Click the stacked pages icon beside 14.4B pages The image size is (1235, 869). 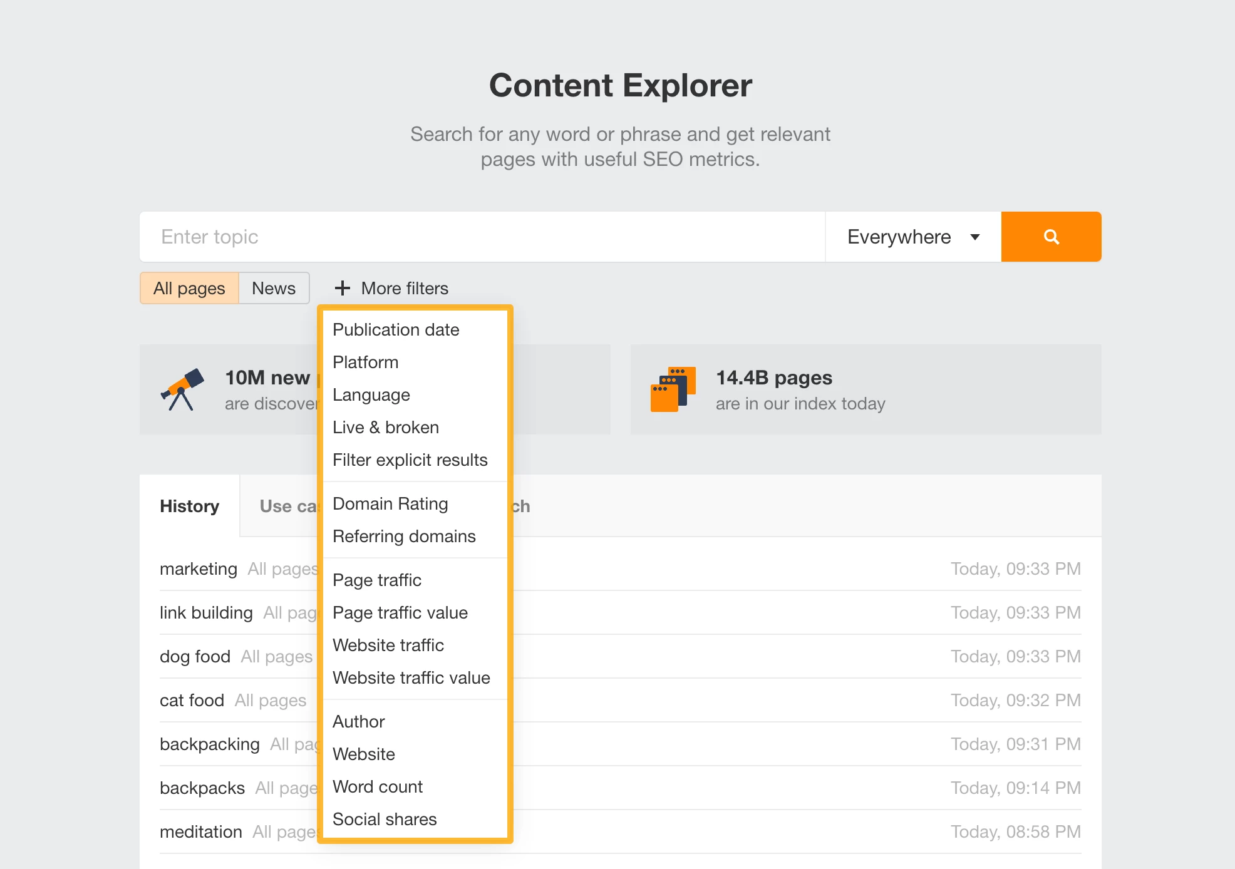673,389
